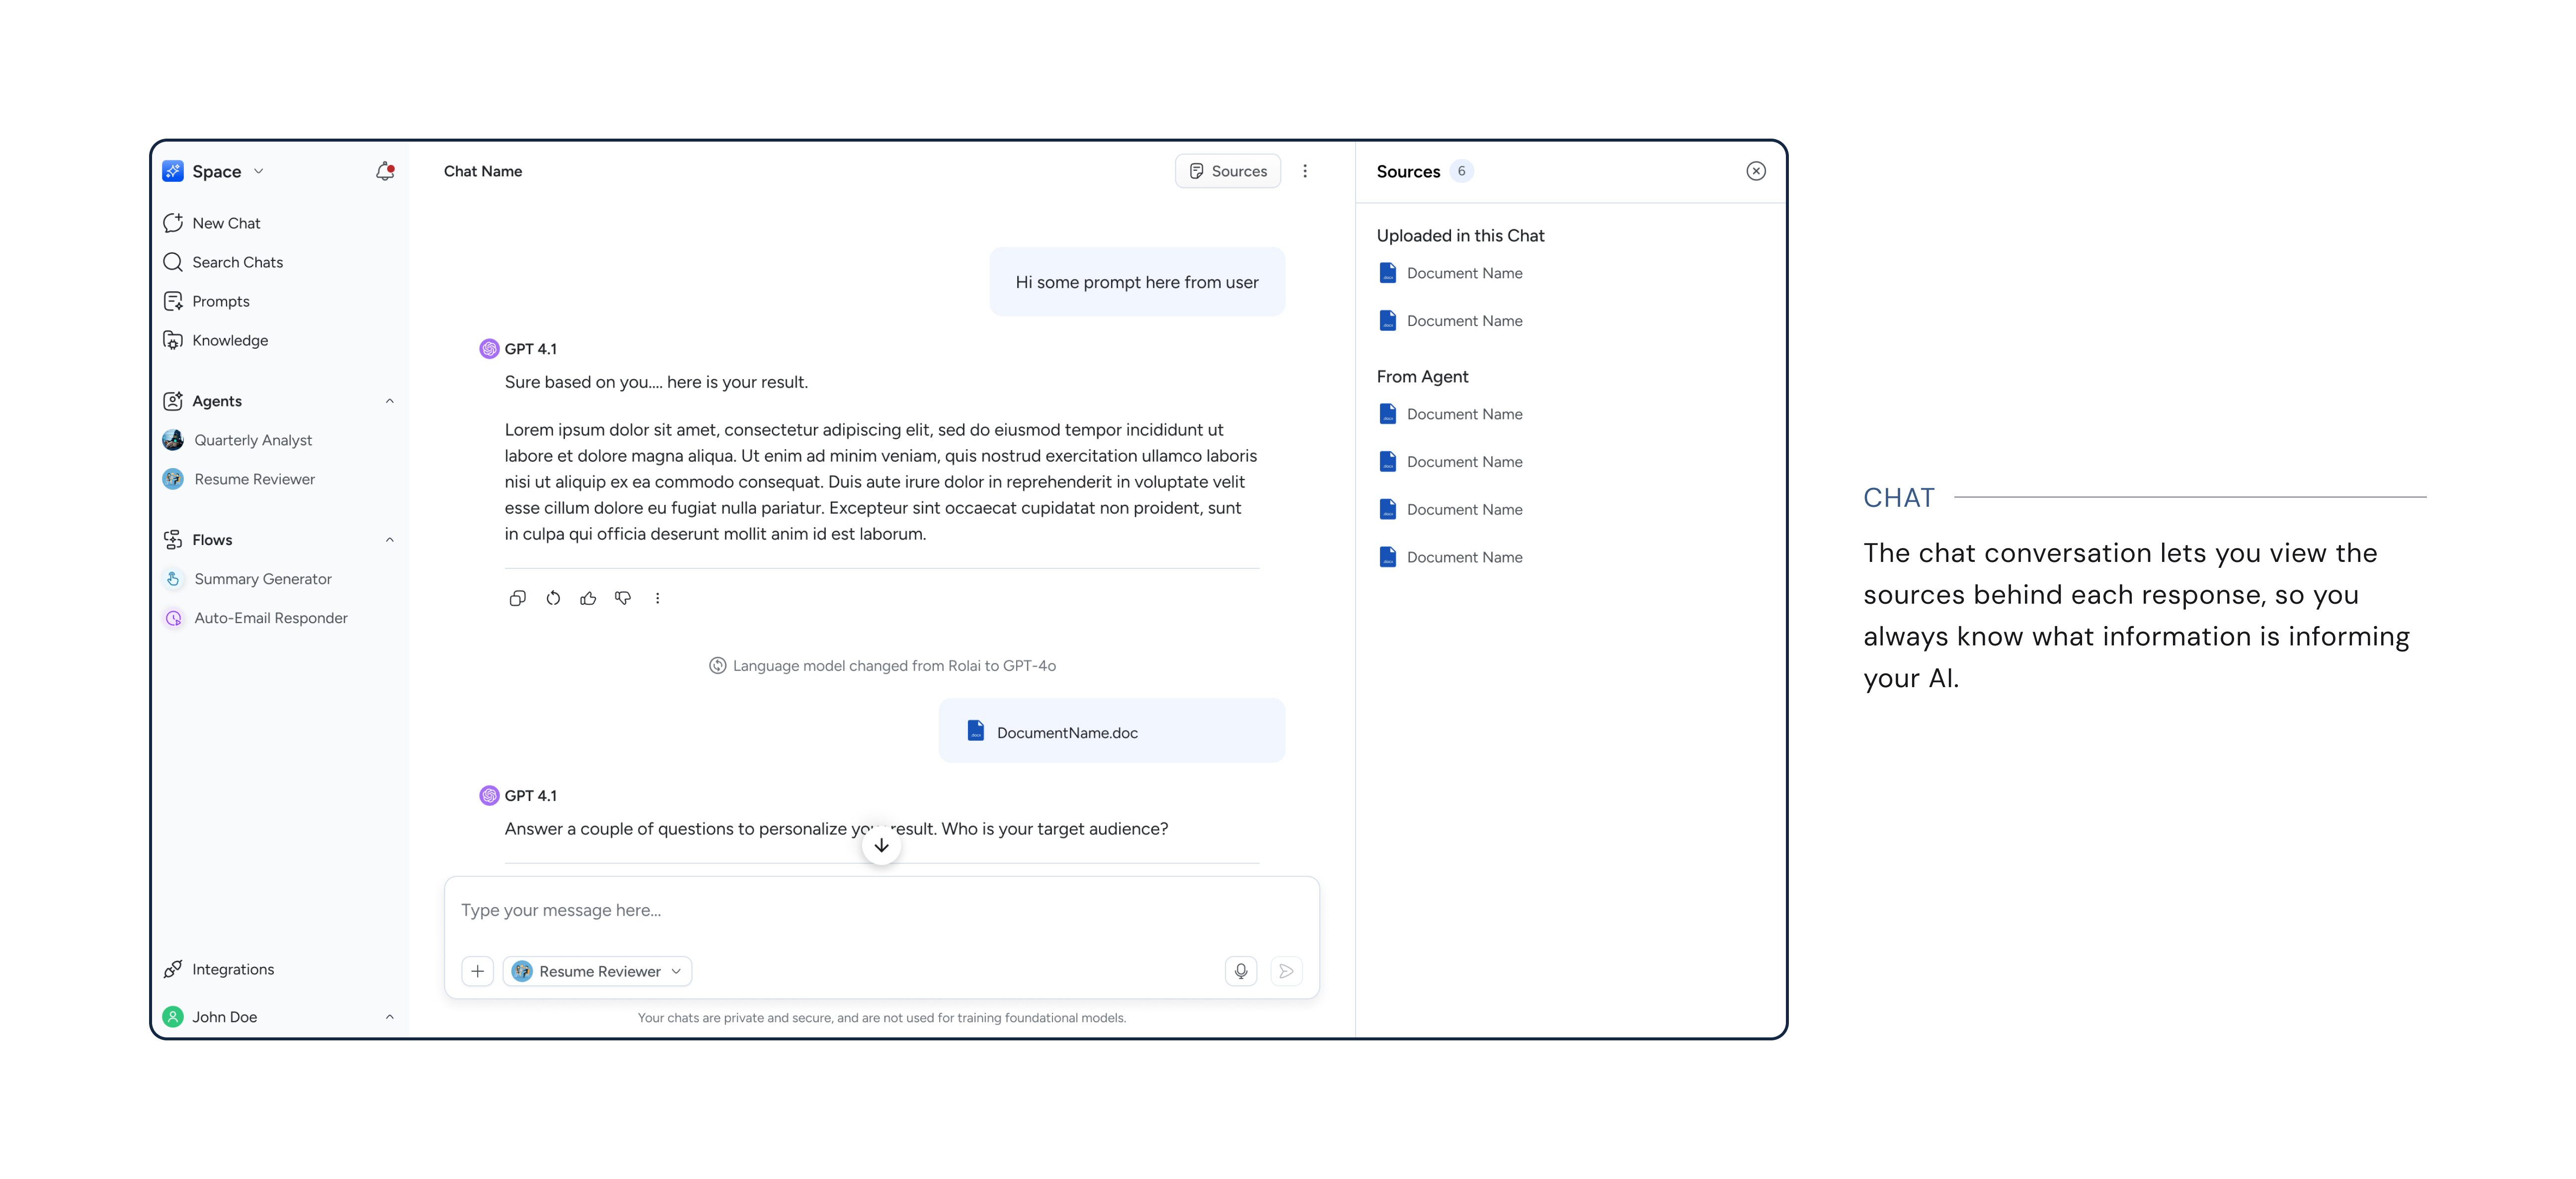The image size is (2576, 1179).
Task: Open the Resume Reviewer agent selector dropdown
Action: [x=597, y=971]
